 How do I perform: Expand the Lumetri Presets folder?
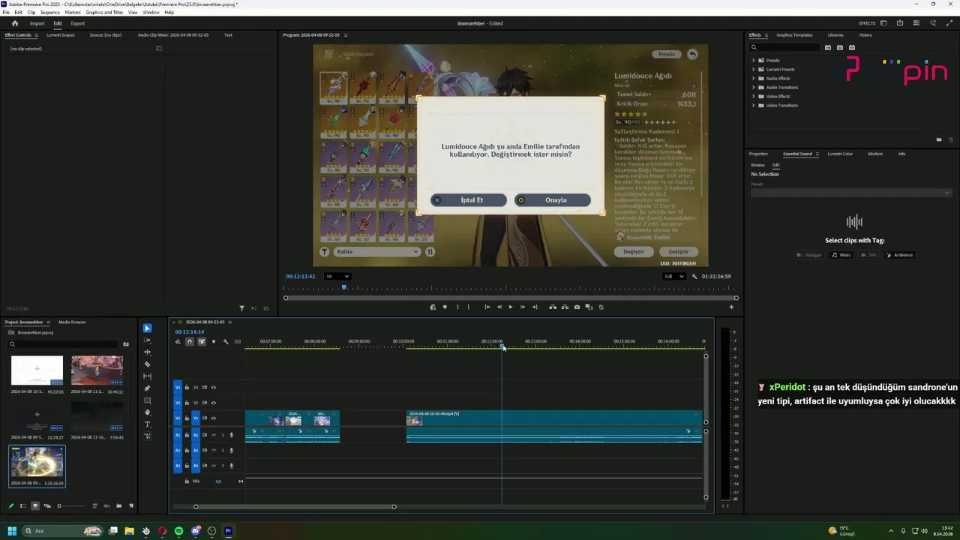coord(754,69)
